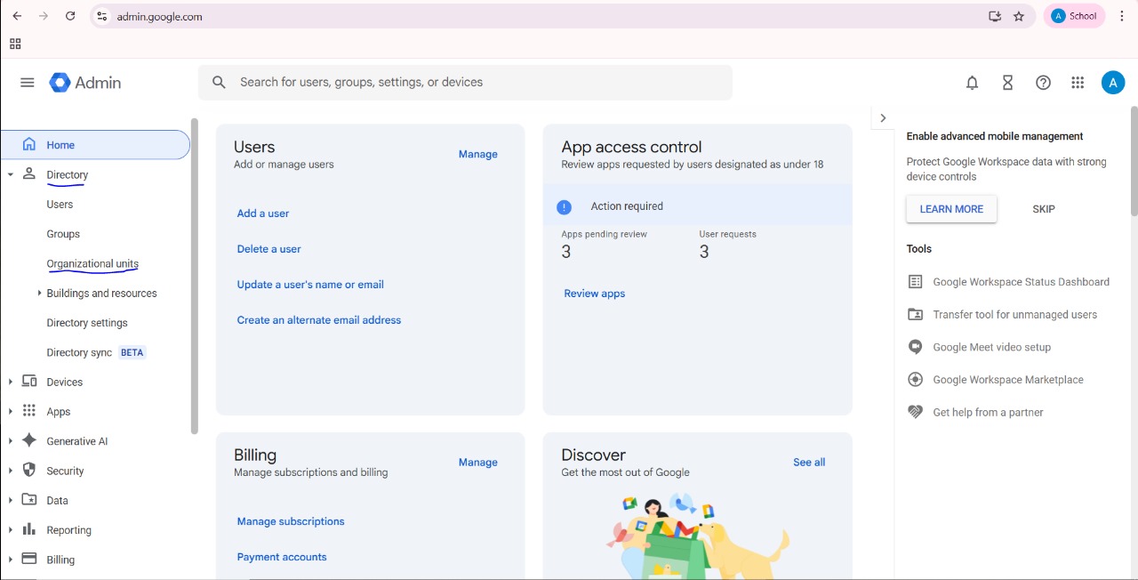Open Directory settings in sidebar

pos(87,323)
